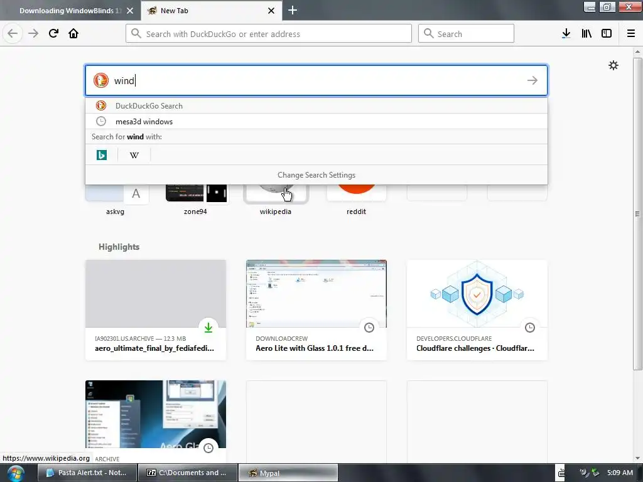Image resolution: width=643 pixels, height=482 pixels.
Task: Open the hamburger application menu
Action: [x=631, y=33]
